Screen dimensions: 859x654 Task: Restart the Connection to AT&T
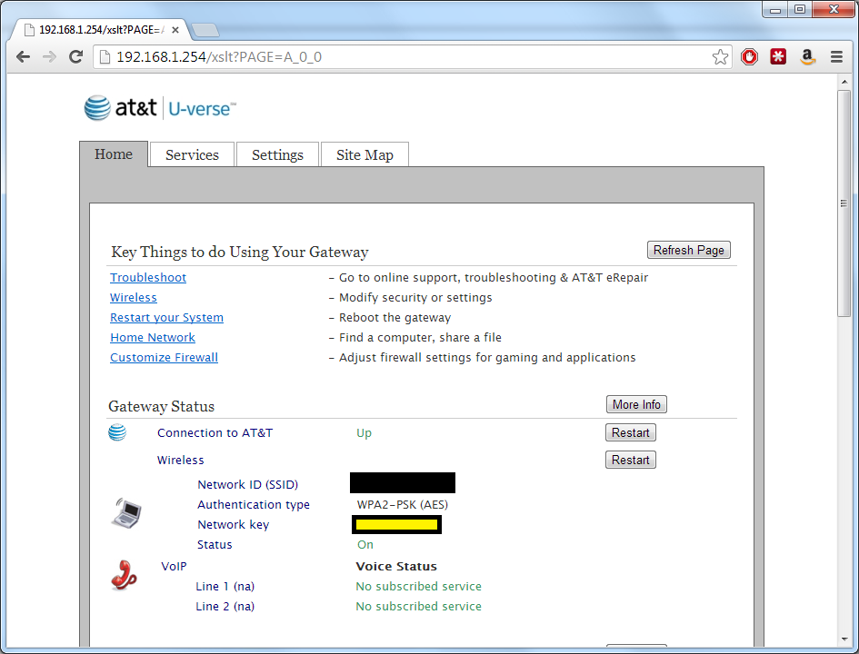(x=631, y=432)
